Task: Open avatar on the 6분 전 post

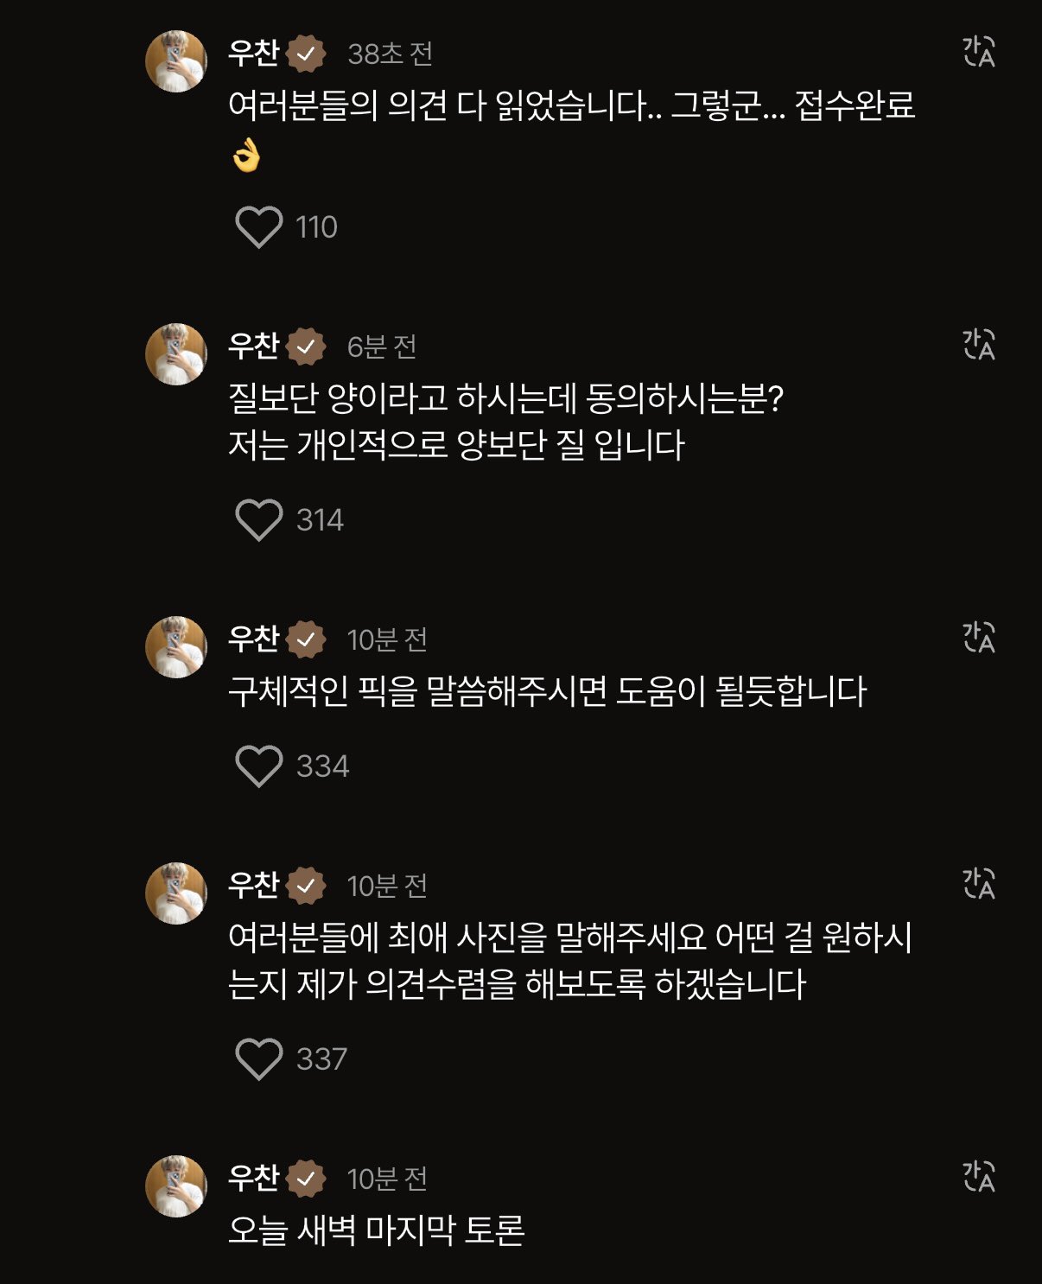Action: click(x=176, y=354)
